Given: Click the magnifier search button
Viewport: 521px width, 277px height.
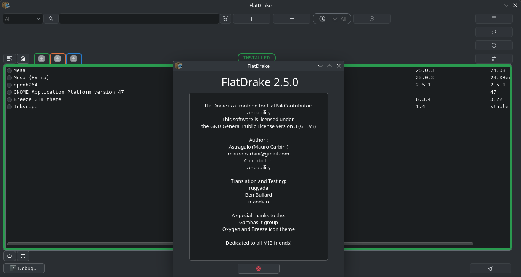Looking at the screenshot, I should (x=51, y=19).
